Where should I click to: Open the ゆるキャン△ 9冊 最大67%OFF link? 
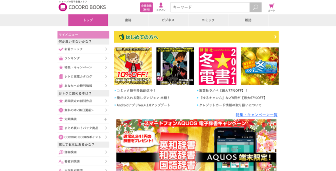click(x=233, y=98)
